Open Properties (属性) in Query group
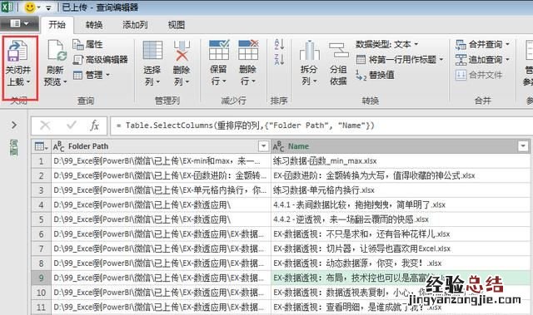 [87, 44]
